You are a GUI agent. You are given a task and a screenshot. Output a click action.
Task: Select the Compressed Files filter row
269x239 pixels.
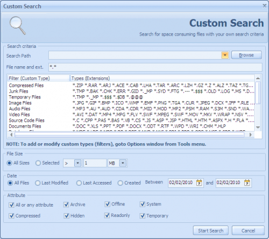point(131,86)
